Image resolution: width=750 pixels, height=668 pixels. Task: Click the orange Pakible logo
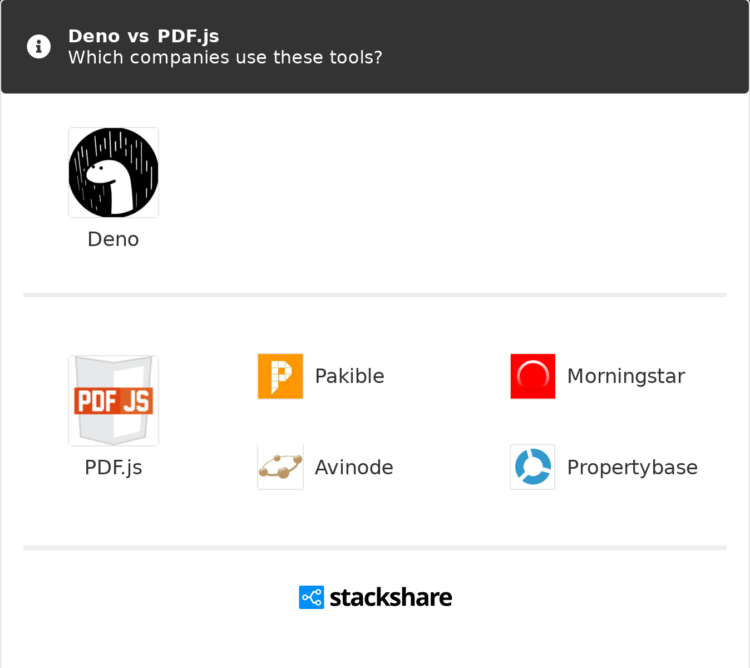click(280, 376)
